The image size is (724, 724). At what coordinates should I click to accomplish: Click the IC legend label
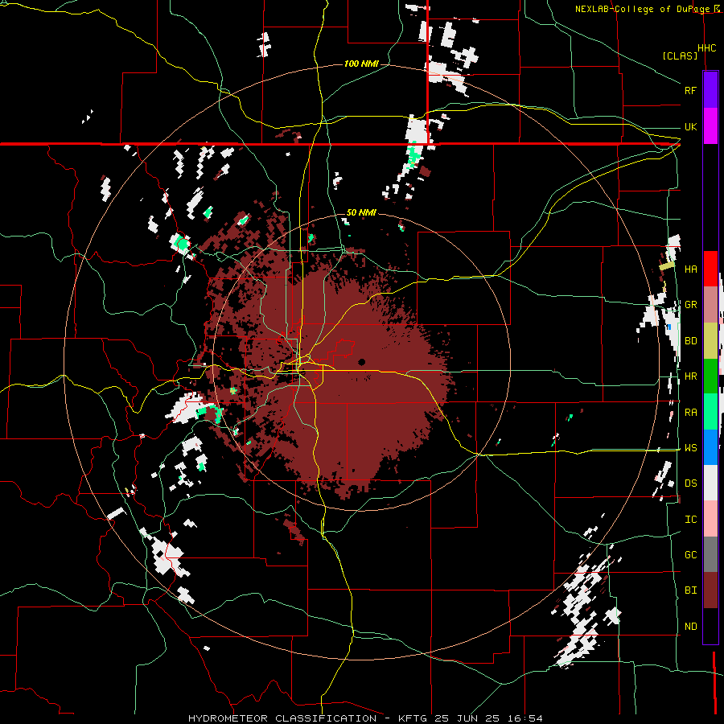point(690,519)
